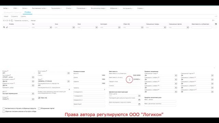The width and height of the screenshot is (219, 123).
Task: Click the 'Сохранить' button
Action: 14,16
